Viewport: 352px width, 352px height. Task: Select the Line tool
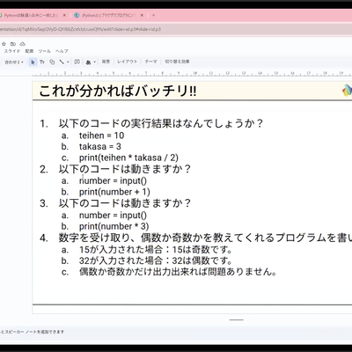click(62, 62)
